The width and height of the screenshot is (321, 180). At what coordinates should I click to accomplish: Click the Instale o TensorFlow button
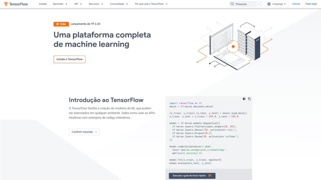[x=70, y=59]
